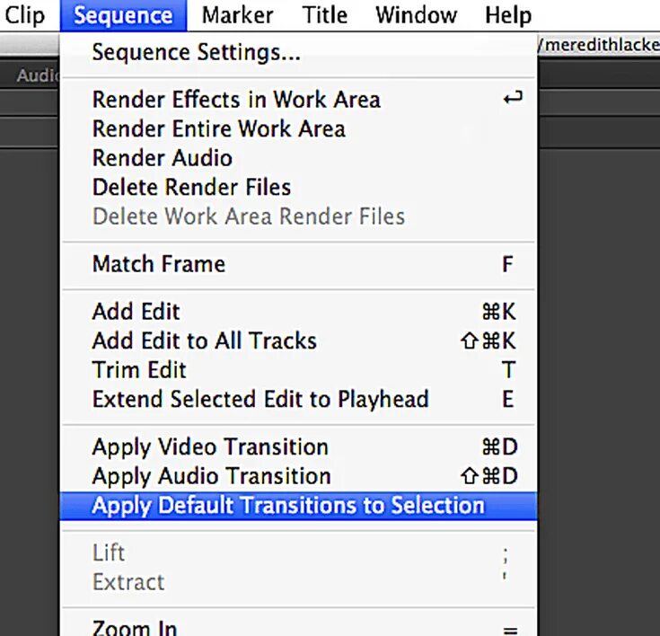
Task: Choose the Add Edit menu item
Action: click(136, 312)
